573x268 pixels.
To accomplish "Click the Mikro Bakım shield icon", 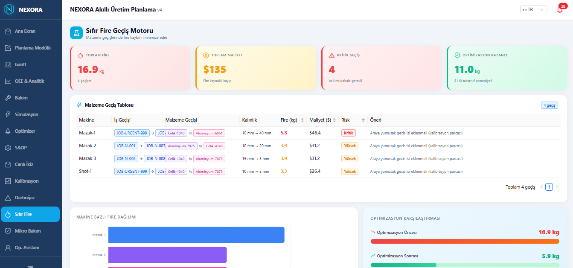I will [x=8, y=231].
